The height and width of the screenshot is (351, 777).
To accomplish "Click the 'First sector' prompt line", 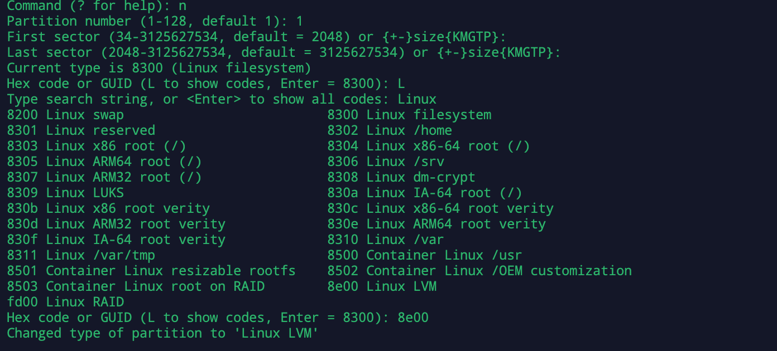I will click(x=256, y=37).
